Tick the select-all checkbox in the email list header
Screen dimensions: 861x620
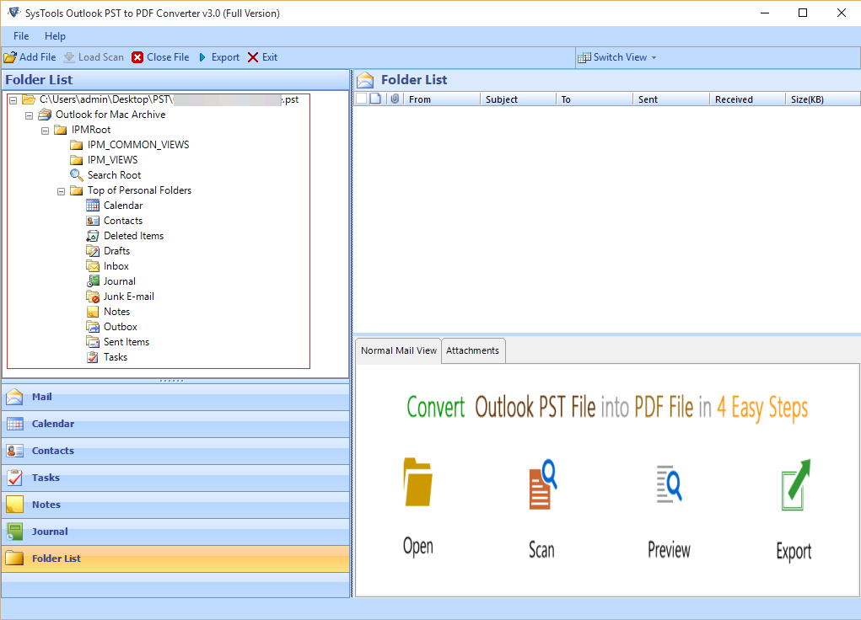[x=361, y=99]
